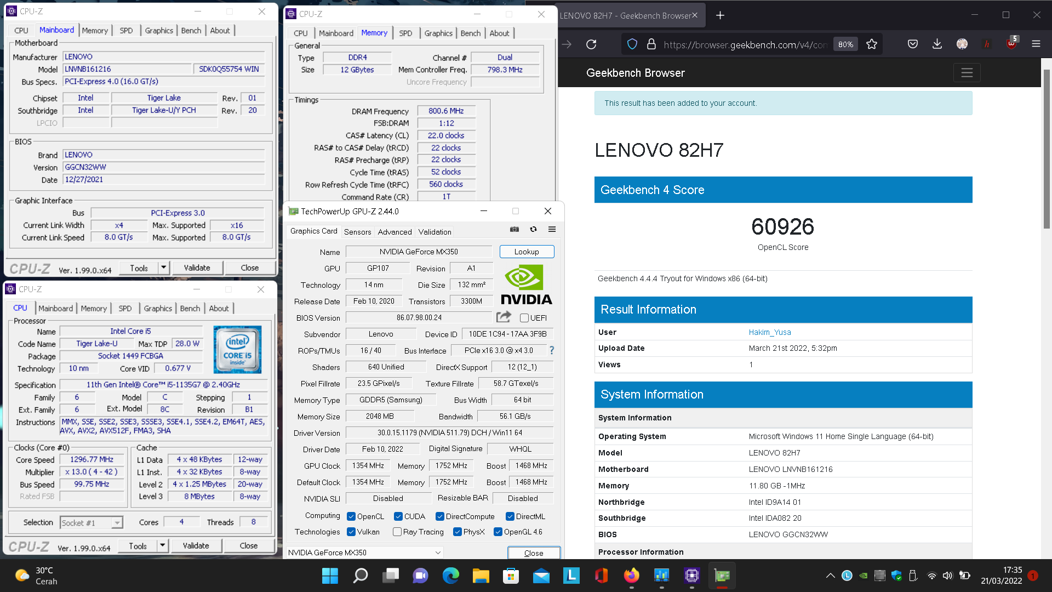Image resolution: width=1052 pixels, height=592 pixels.
Task: Enable the Ray Tracing checkbox
Action: (x=397, y=532)
